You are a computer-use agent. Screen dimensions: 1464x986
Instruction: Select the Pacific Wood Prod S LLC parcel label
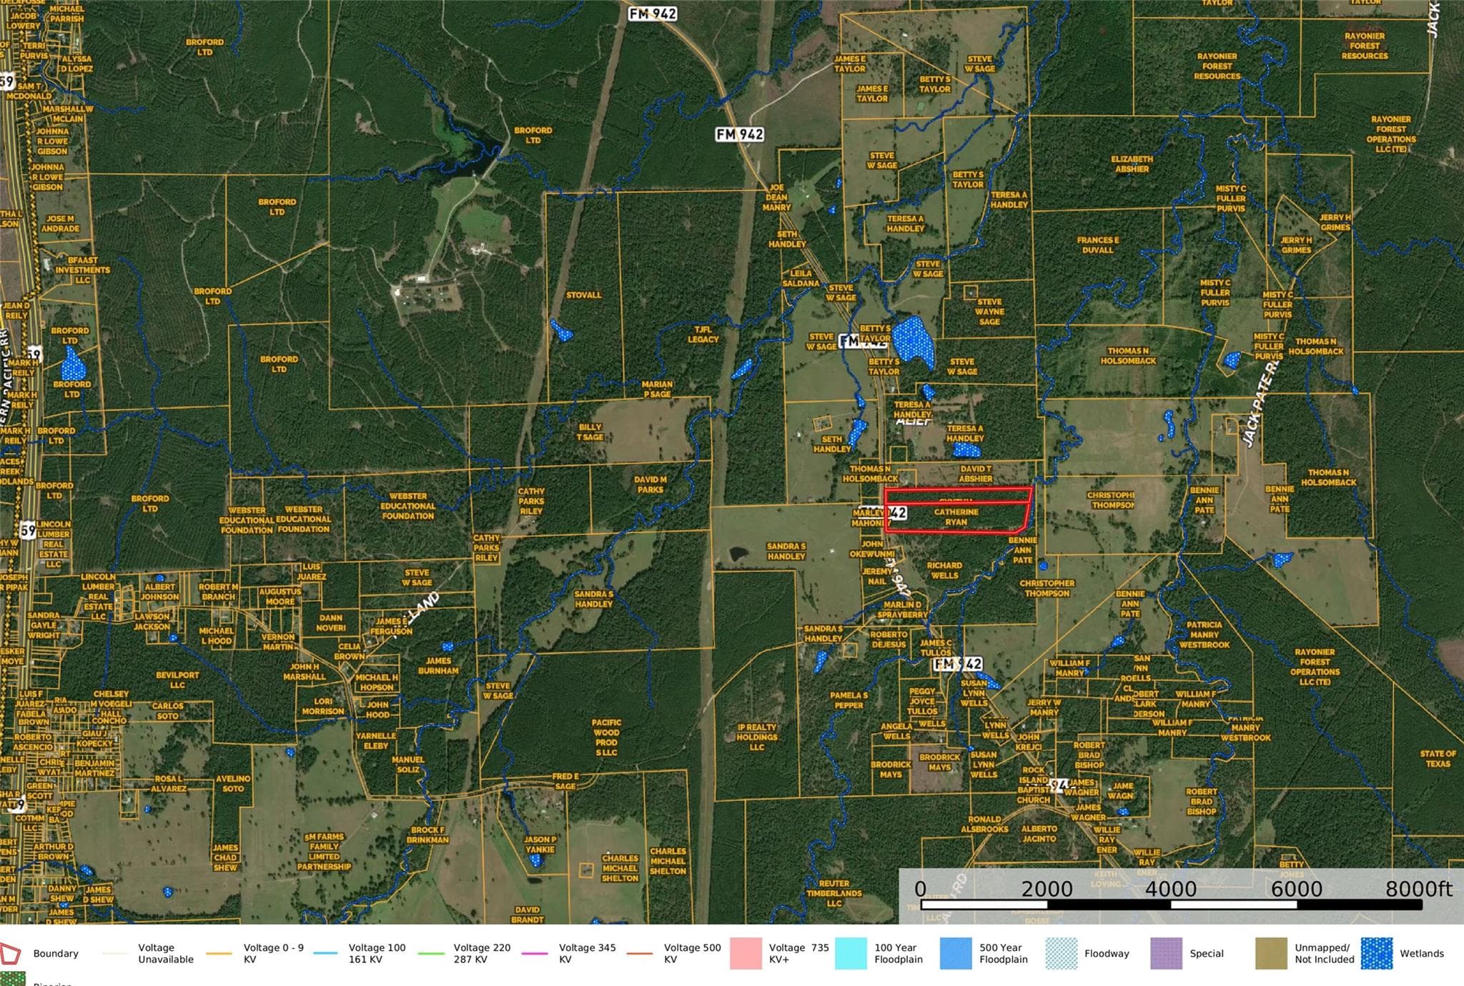point(606,737)
